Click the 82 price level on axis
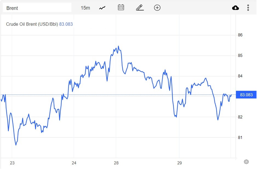This screenshot has width=257, height=169. coord(240,117)
